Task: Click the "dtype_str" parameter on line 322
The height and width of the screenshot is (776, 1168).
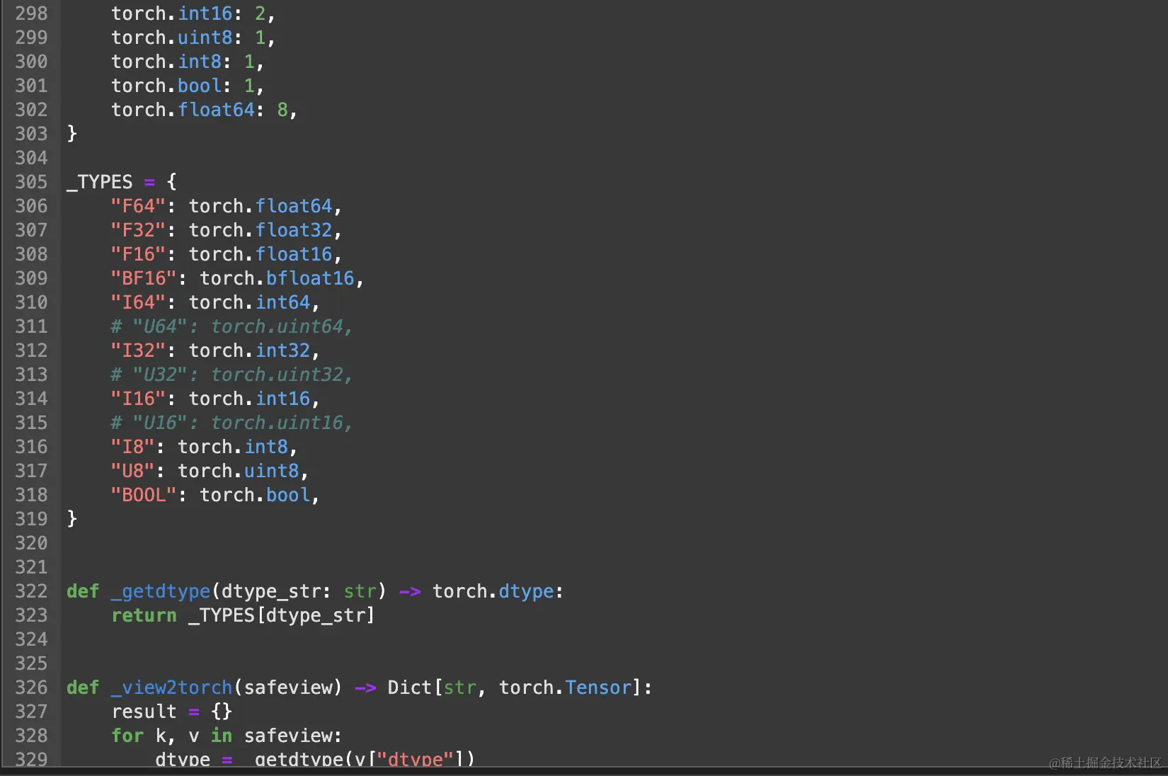Action: click(271, 591)
